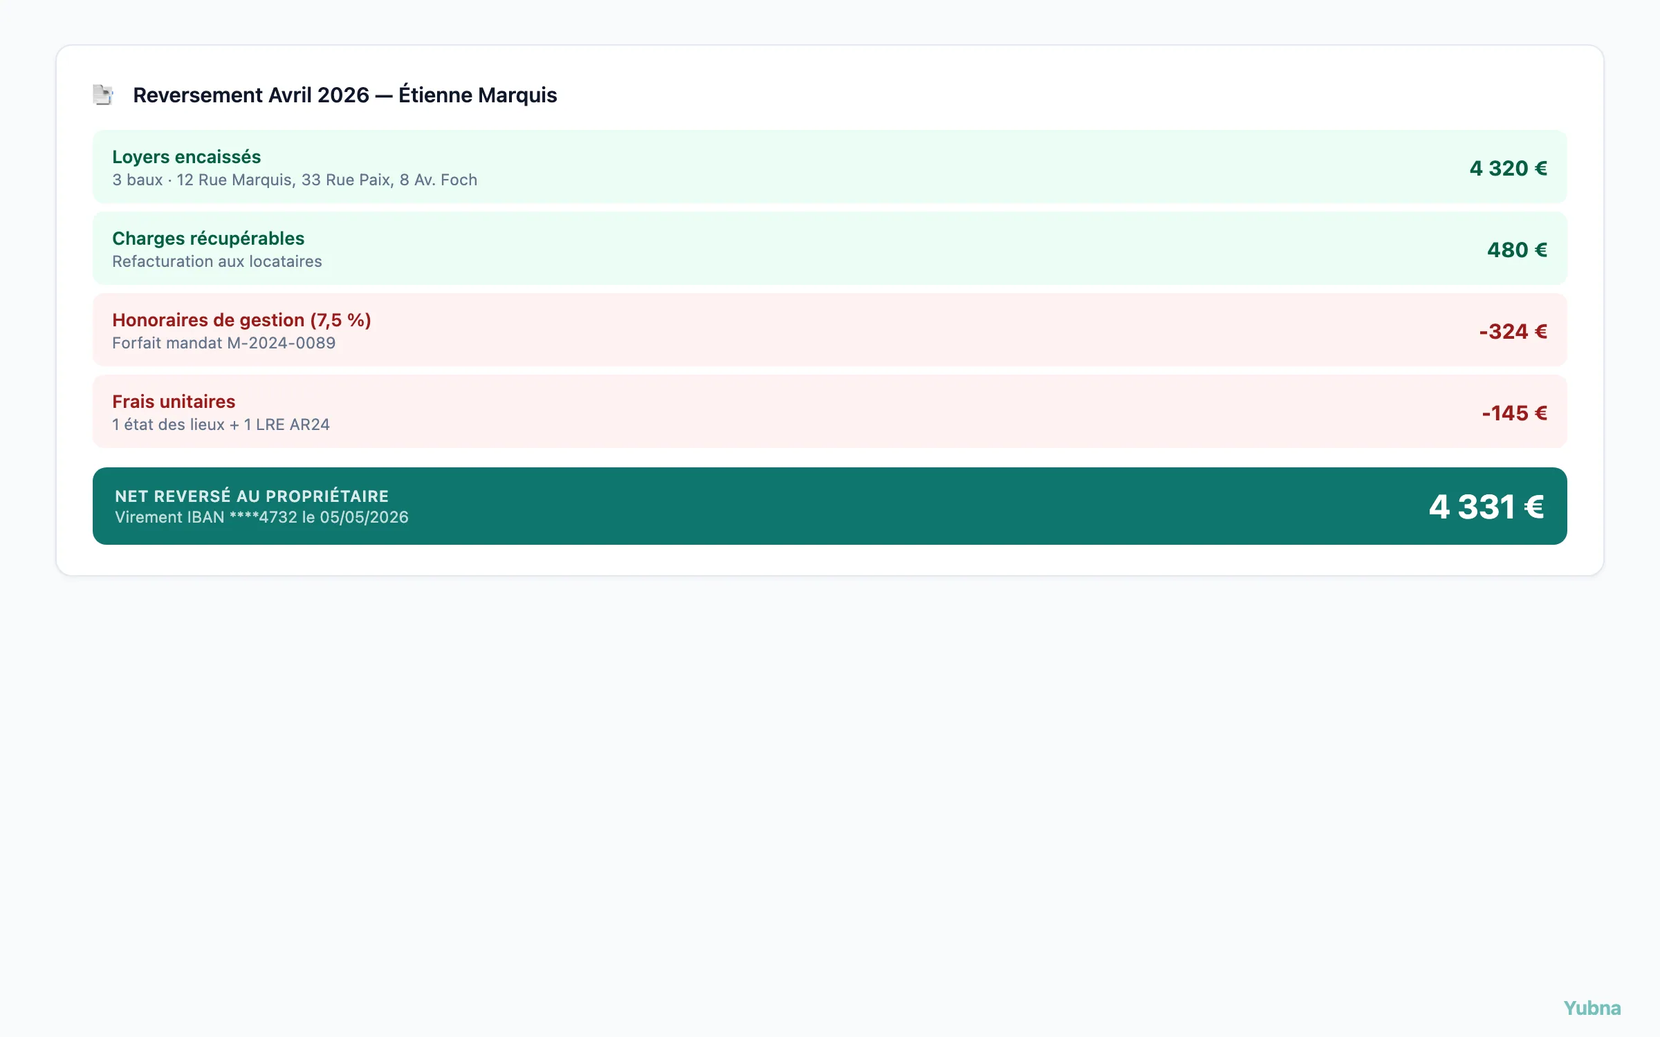Image resolution: width=1660 pixels, height=1037 pixels.
Task: Click the -324 € fee amount
Action: pos(1513,331)
